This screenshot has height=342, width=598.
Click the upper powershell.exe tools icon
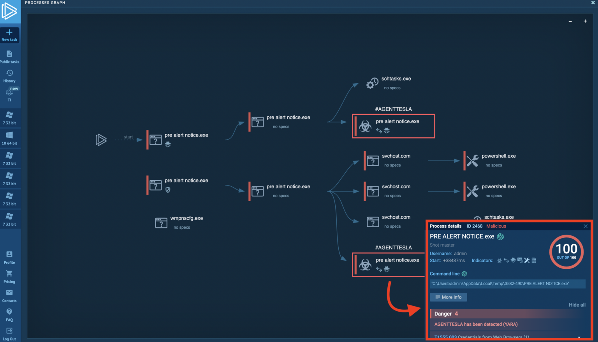point(472,160)
